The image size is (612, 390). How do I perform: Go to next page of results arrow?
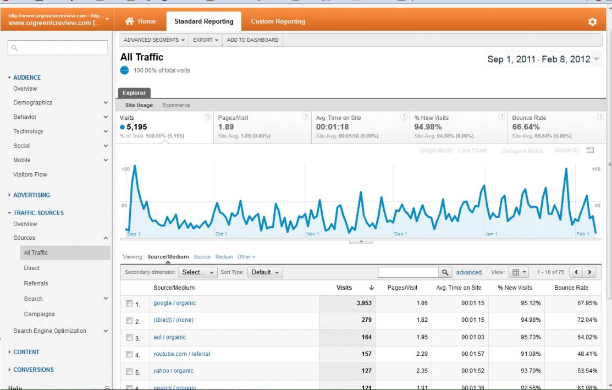click(x=589, y=272)
